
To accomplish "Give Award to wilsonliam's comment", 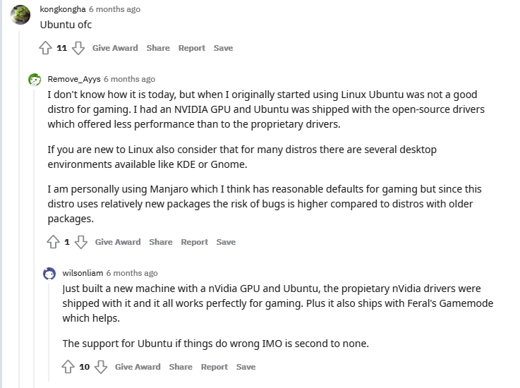I will point(138,367).
